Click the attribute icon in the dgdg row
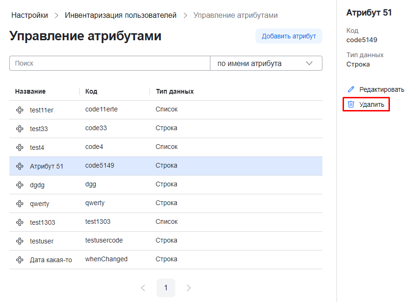 [x=20, y=185]
